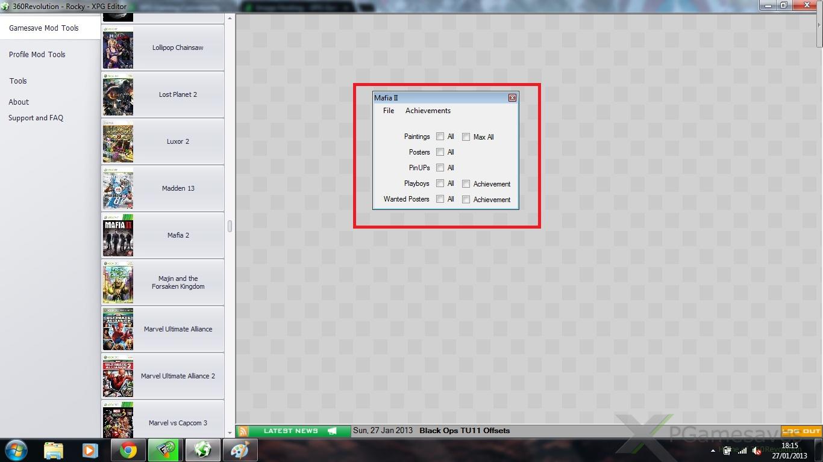Click the Madden 13 cover icon
The image size is (823, 462).
[118, 189]
